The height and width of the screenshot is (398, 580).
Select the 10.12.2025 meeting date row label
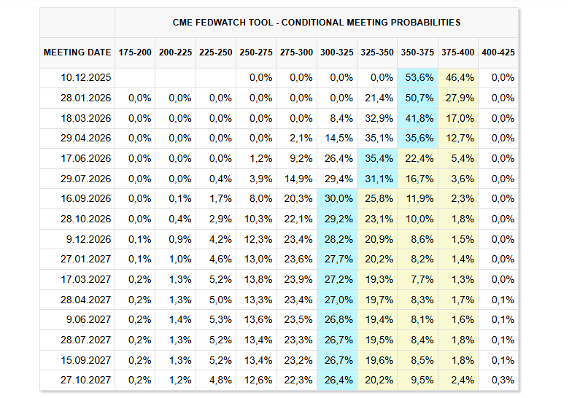pos(87,78)
